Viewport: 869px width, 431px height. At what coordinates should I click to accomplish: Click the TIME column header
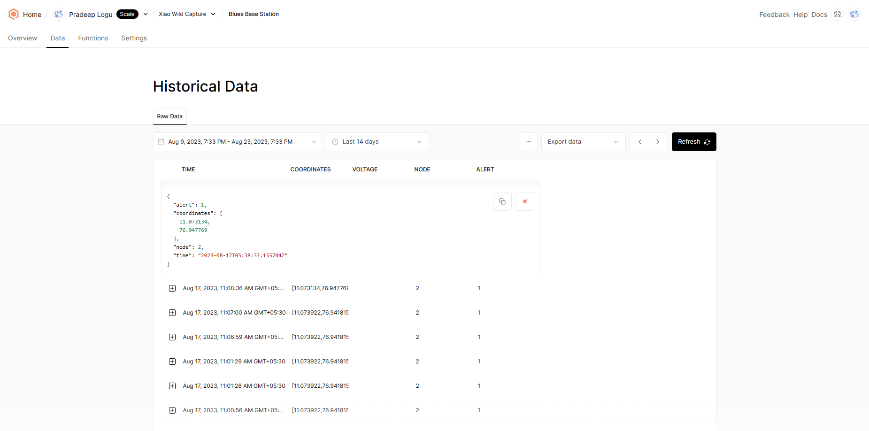click(188, 169)
